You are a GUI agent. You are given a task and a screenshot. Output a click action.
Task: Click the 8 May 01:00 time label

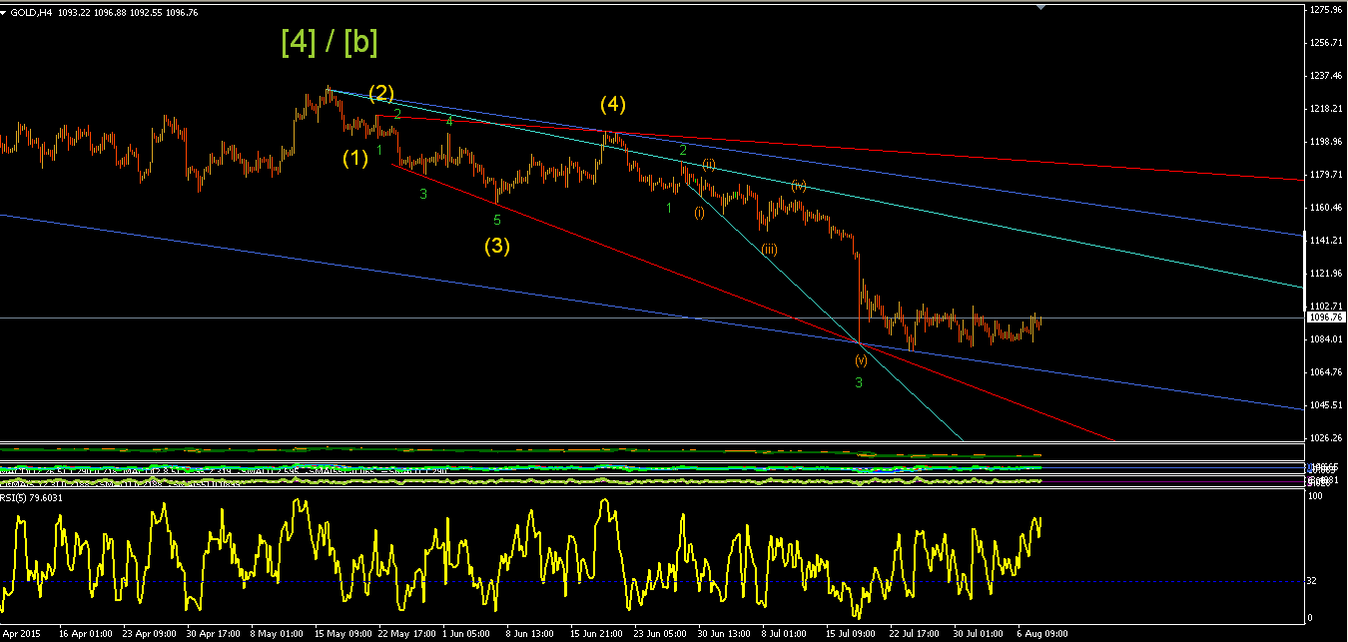[277, 633]
